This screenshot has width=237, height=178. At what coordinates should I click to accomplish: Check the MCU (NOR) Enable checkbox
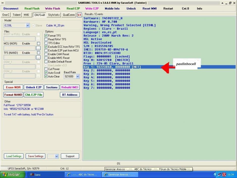point(39,43)
